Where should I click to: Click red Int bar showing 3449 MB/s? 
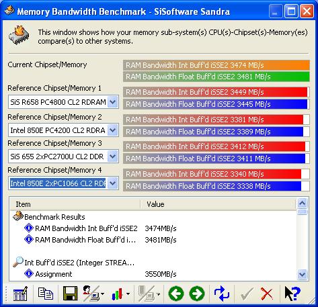(216, 92)
